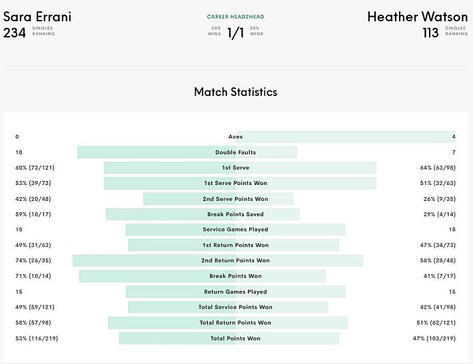
Task: Click the 1st Return Points Won row
Action: pyautogui.click(x=236, y=245)
